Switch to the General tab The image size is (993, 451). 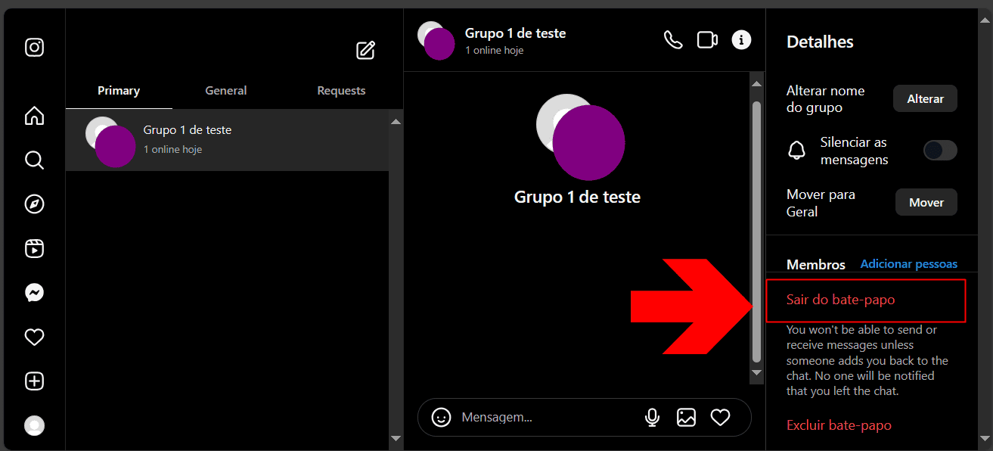coord(226,91)
